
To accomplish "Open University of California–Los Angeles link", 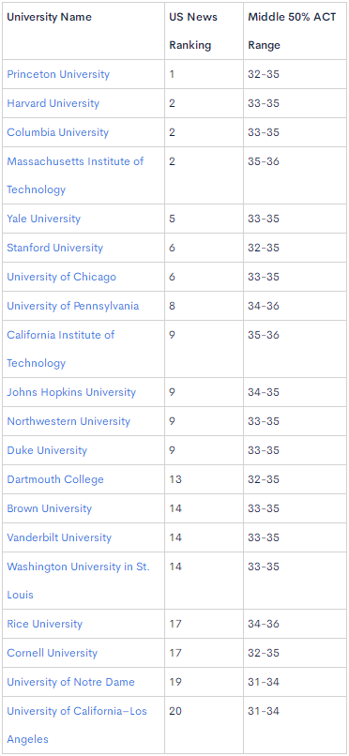I will coord(77,725).
